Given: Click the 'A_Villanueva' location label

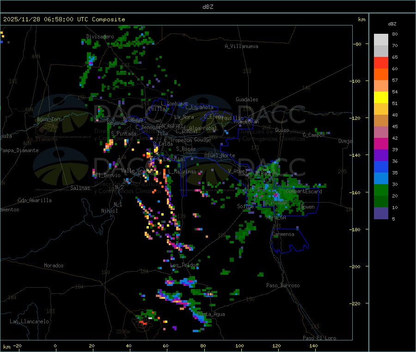Looking at the screenshot, I should click(x=241, y=46).
